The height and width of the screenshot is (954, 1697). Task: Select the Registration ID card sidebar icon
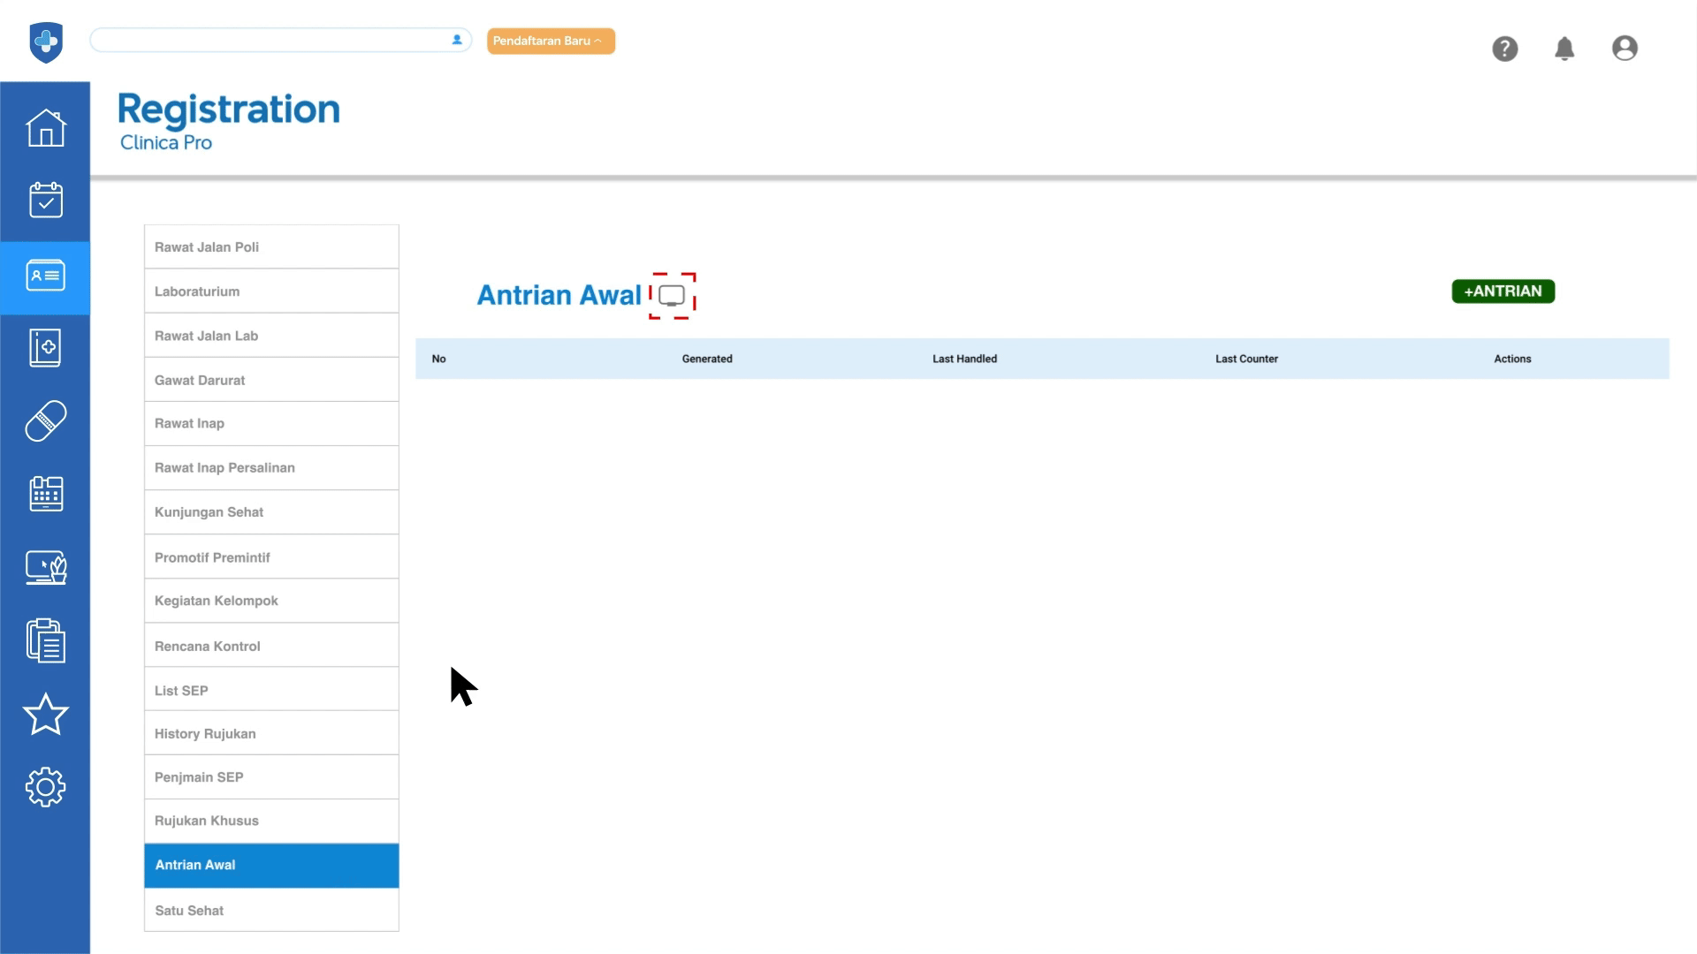[x=46, y=276]
